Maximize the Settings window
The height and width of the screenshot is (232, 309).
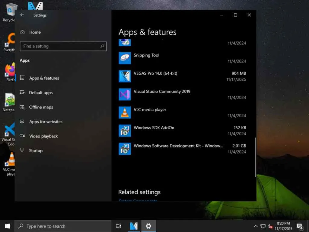click(x=235, y=15)
